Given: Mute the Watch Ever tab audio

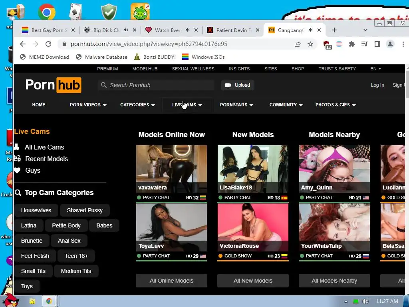Looking at the screenshot, I should (x=188, y=30).
